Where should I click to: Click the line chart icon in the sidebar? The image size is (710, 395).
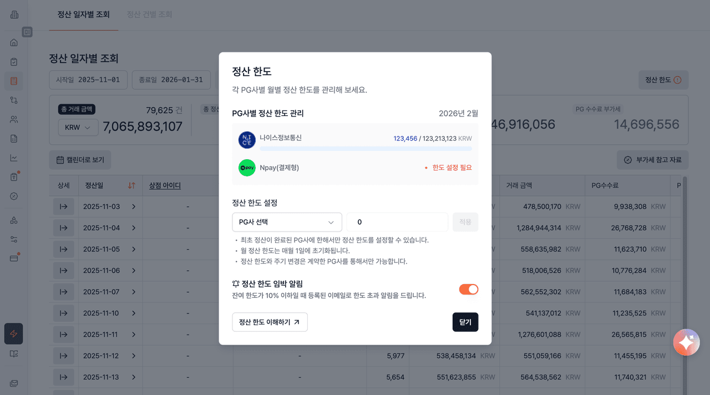pos(14,158)
